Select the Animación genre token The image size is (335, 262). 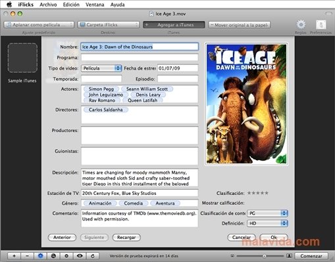click(100, 204)
